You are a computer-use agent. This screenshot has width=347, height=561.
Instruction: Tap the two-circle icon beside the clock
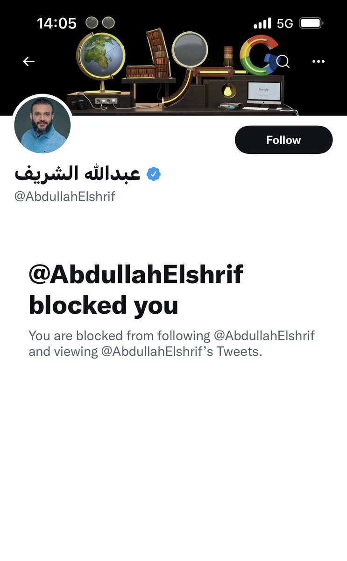100,22
